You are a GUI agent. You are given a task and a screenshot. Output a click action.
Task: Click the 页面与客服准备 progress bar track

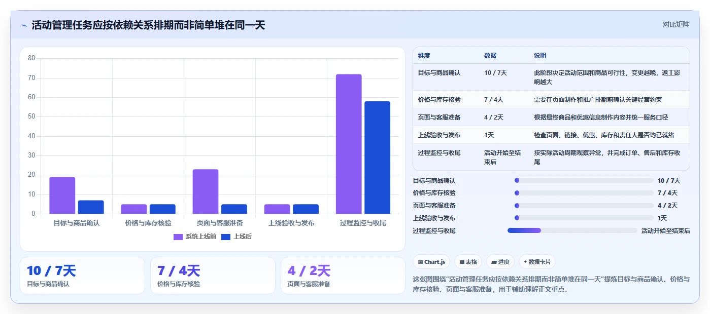coord(584,206)
